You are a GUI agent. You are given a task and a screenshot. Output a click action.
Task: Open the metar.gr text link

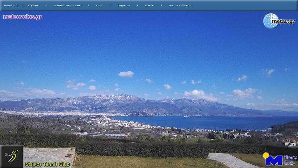tap(284, 21)
